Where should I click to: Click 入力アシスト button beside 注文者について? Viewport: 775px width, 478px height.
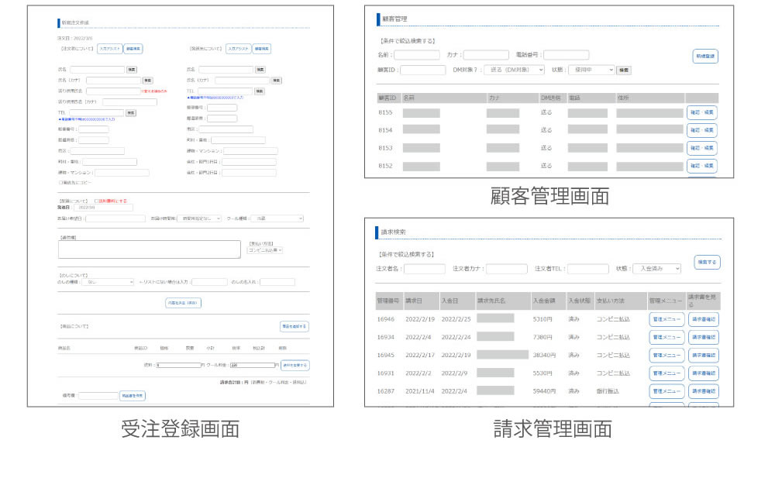coord(109,49)
